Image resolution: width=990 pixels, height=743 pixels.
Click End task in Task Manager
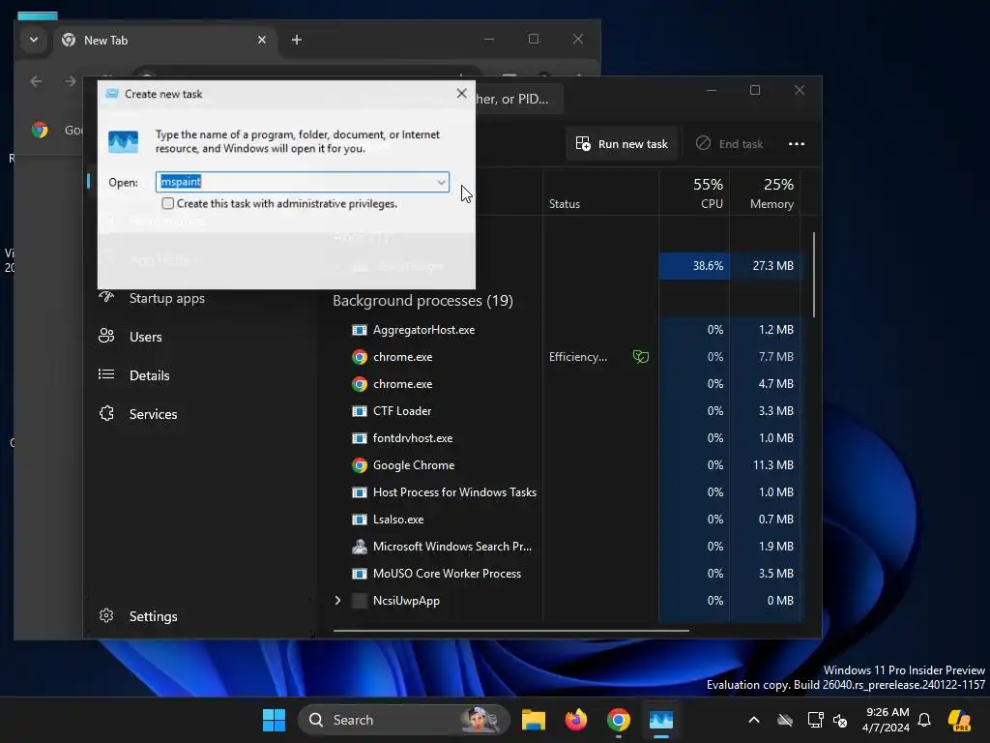[729, 144]
